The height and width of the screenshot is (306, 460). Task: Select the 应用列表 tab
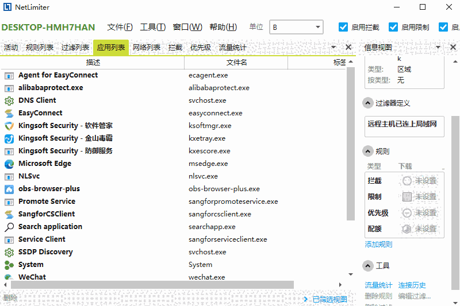(111, 48)
